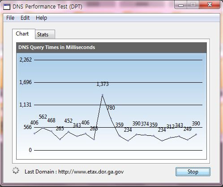Click the 452 data label
Screen dimensions: 223x187
(69, 121)
